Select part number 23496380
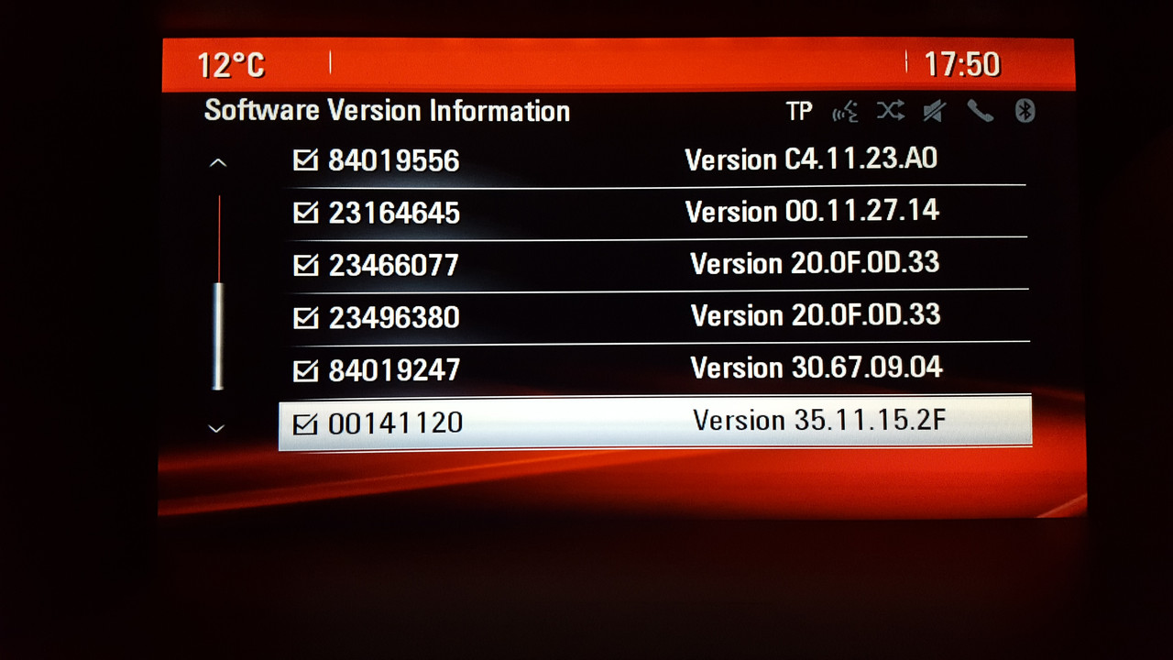Image resolution: width=1173 pixels, height=660 pixels. pos(394,318)
